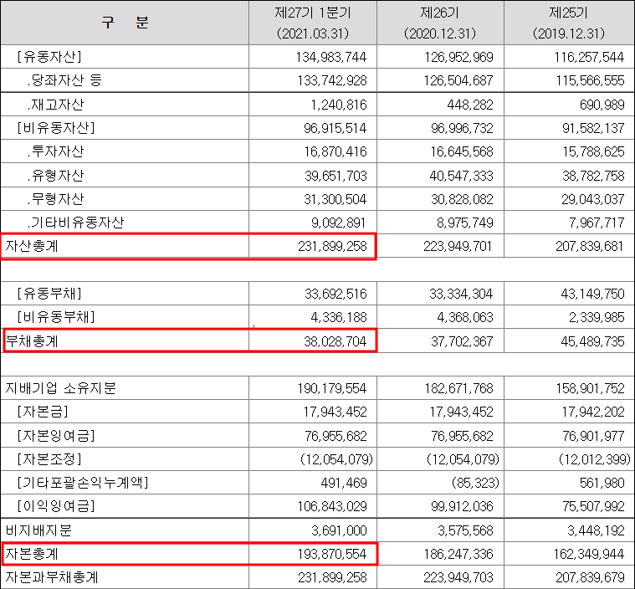Select the 제27기 1분기 column header
This screenshot has height=589, width=635.
tap(313, 23)
